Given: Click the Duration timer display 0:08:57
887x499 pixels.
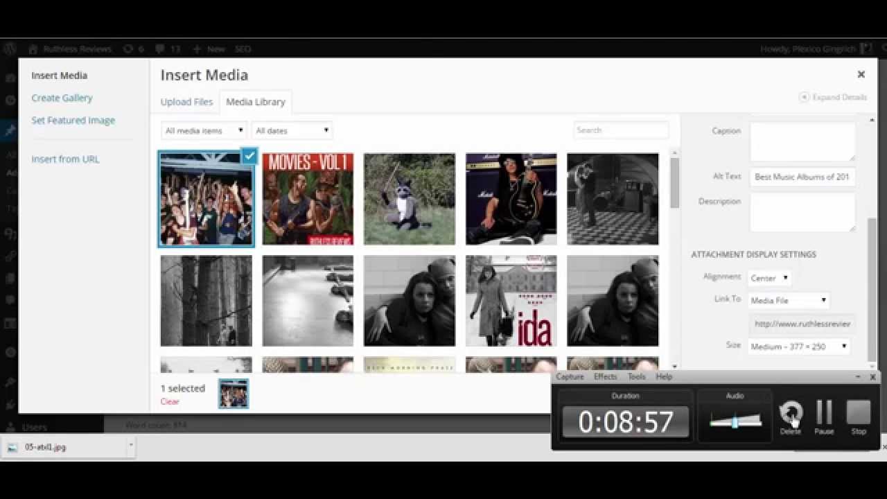Looking at the screenshot, I should 626,422.
